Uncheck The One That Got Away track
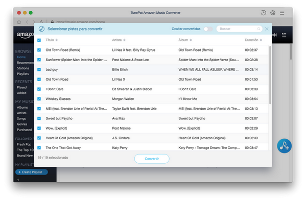 [x=39, y=147]
